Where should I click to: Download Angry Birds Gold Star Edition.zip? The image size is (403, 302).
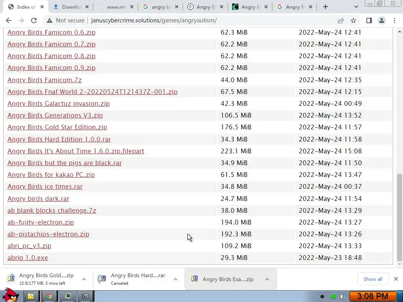pyautogui.click(x=57, y=127)
